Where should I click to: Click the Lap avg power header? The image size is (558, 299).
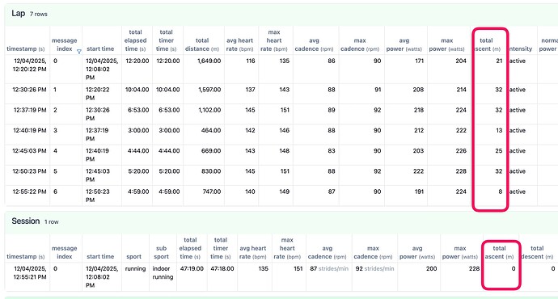pos(404,44)
